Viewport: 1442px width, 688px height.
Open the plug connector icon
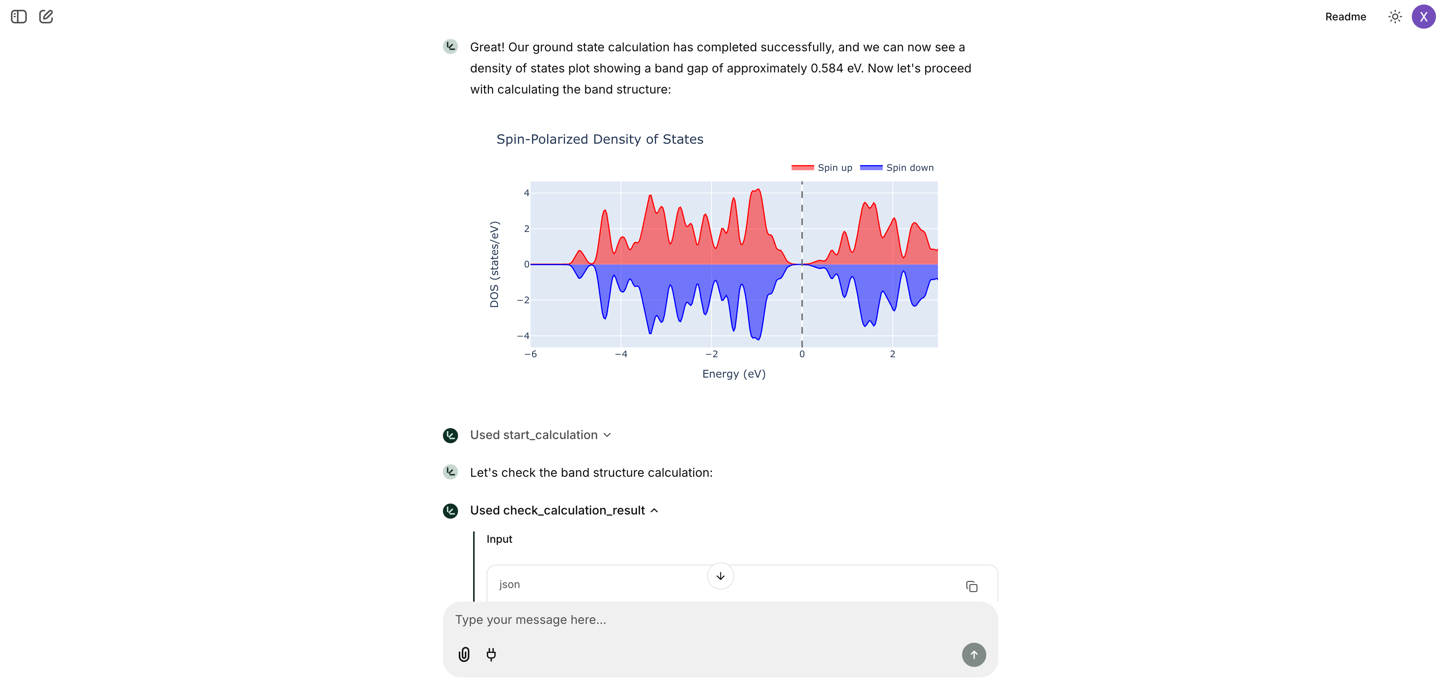coord(491,654)
